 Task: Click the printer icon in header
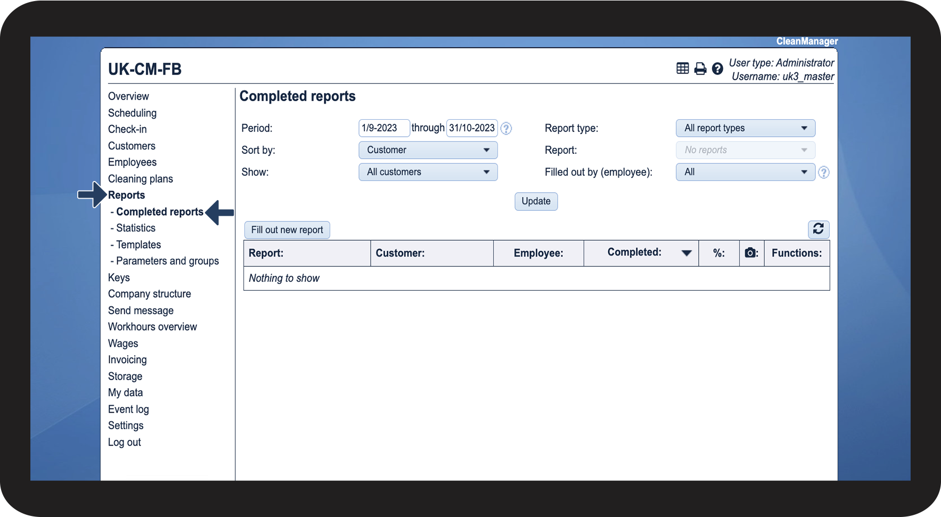tap(700, 69)
